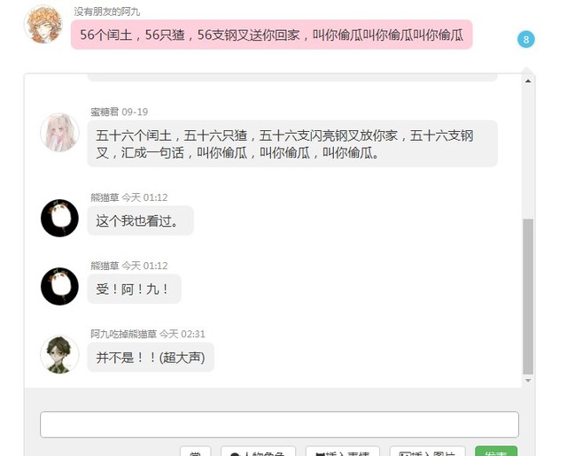Click 熊猫草's avatar beside 受！阿！九！
Image resolution: width=567 pixels, height=456 pixels.
59,286
